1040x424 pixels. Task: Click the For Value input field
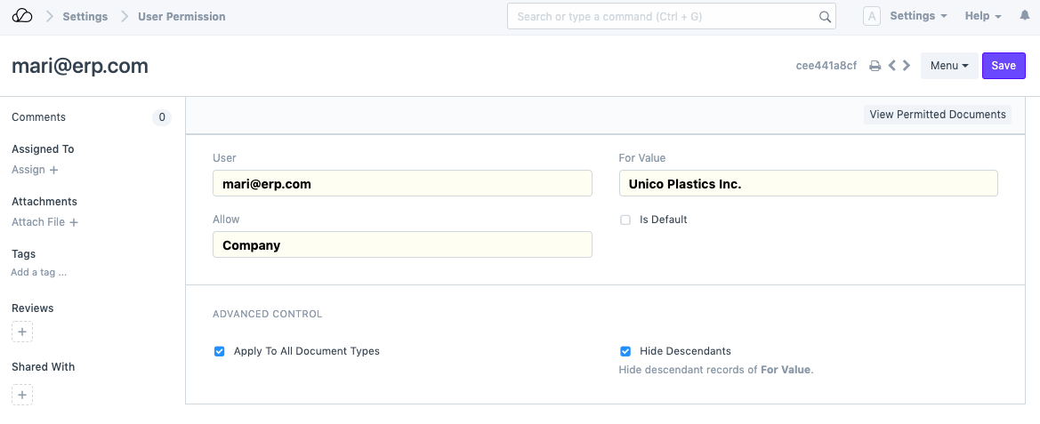(x=808, y=184)
